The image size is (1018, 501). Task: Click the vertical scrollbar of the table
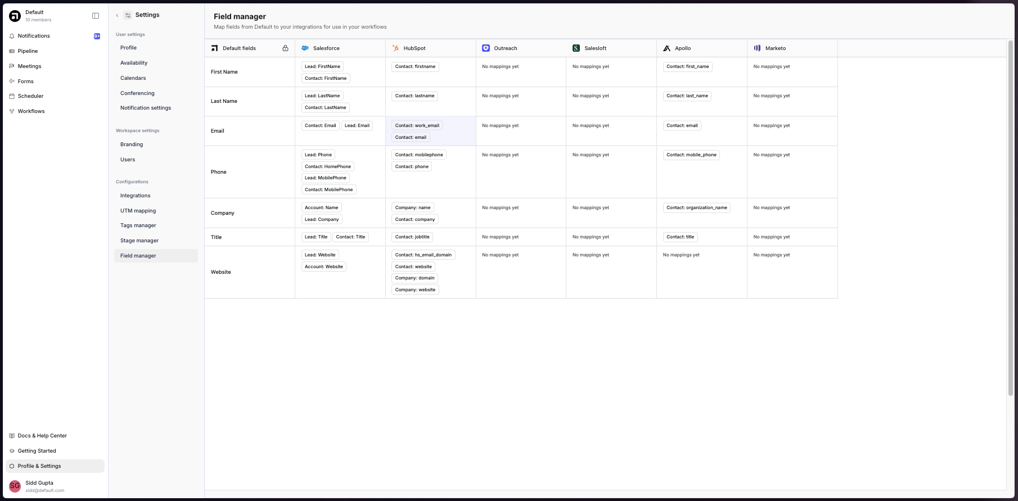pyautogui.click(x=1010, y=218)
